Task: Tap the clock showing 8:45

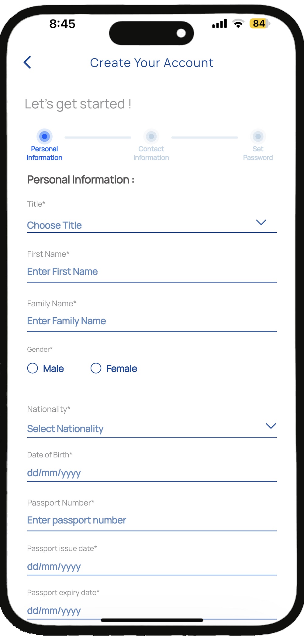Action: pyautogui.click(x=62, y=24)
